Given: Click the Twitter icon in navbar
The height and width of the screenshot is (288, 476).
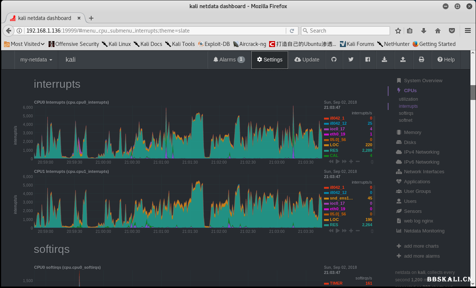Looking at the screenshot, I should (x=351, y=60).
